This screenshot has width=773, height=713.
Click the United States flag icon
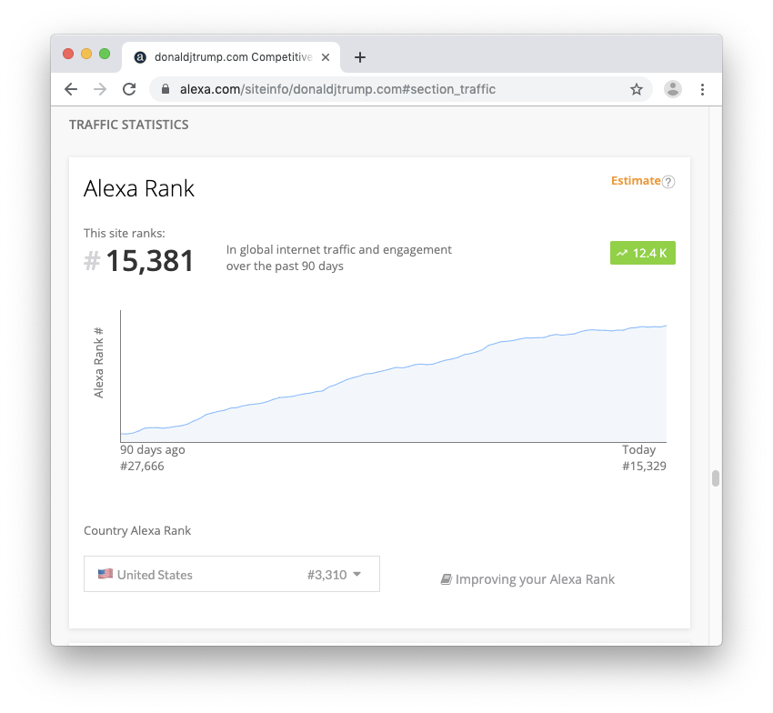click(105, 574)
